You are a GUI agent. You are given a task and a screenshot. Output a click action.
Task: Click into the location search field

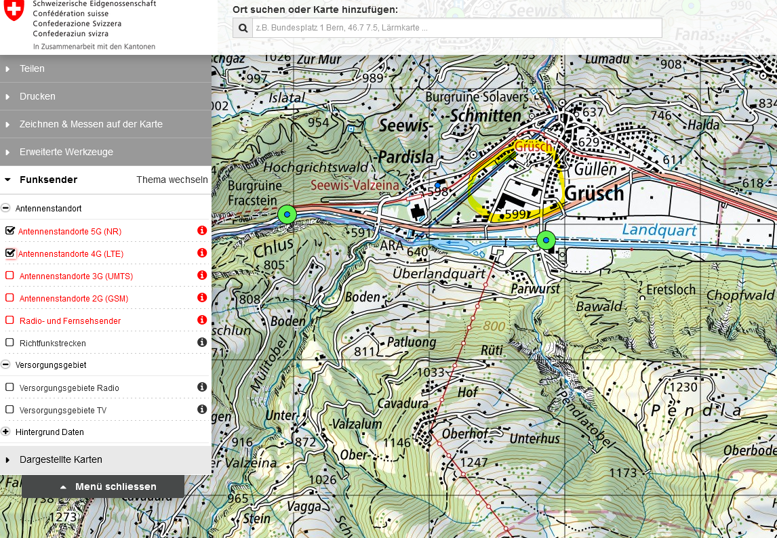click(457, 28)
